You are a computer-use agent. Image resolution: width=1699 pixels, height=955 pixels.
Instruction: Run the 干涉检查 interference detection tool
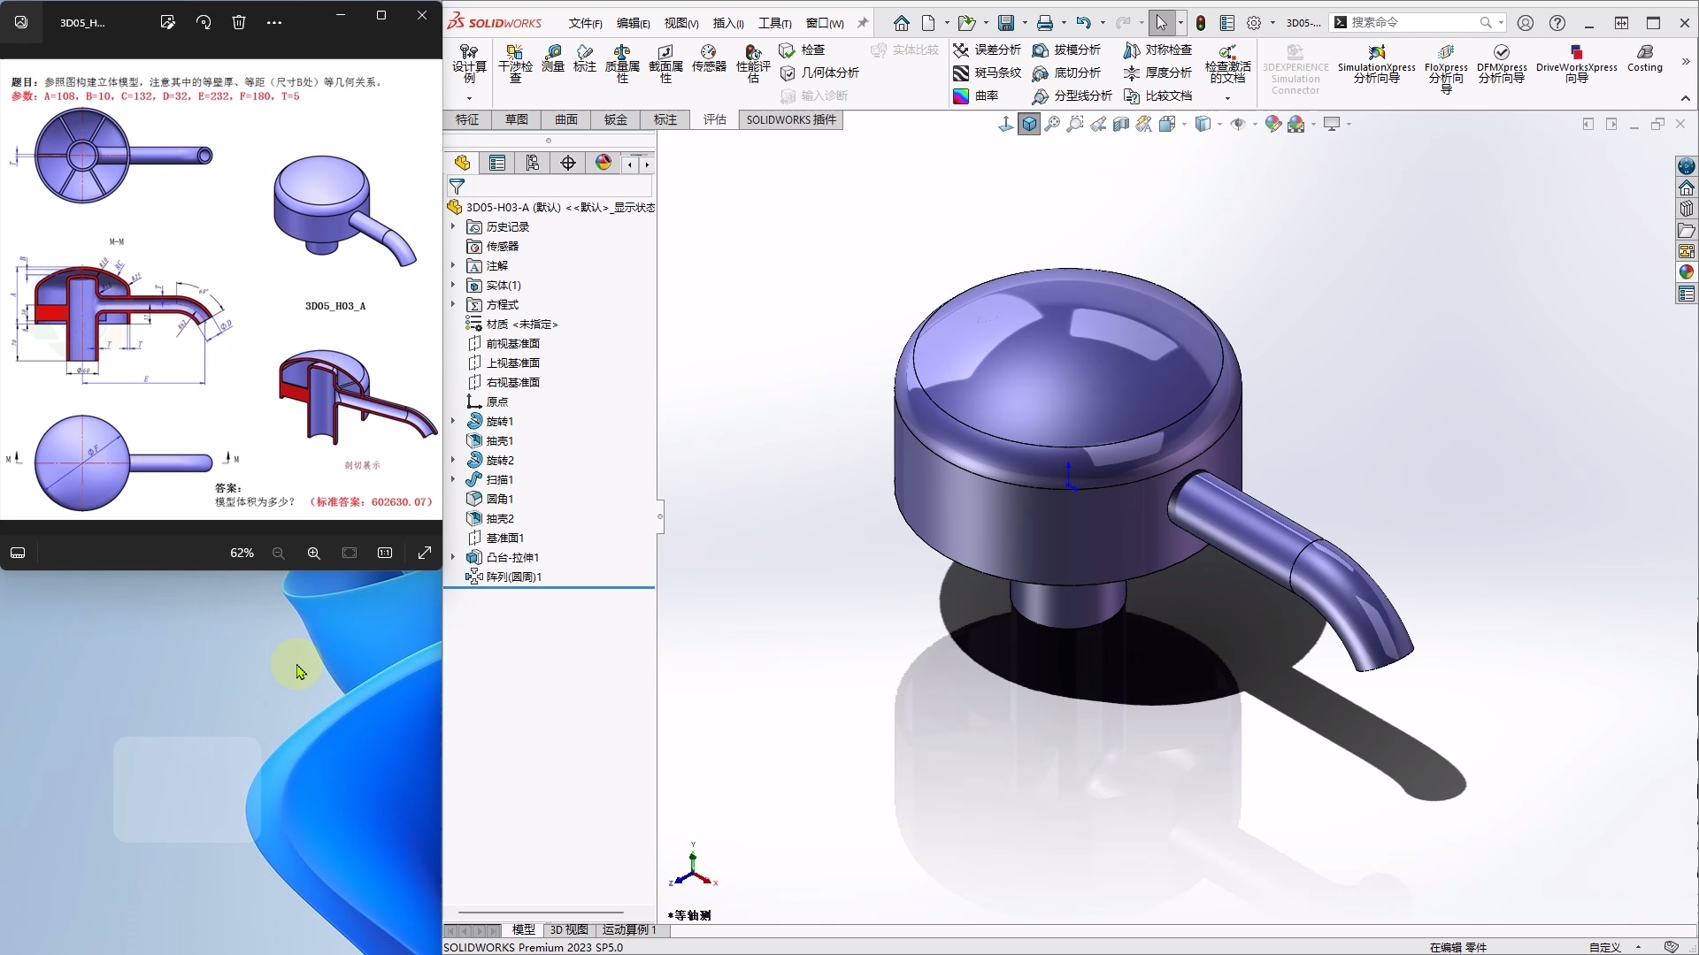tap(514, 62)
